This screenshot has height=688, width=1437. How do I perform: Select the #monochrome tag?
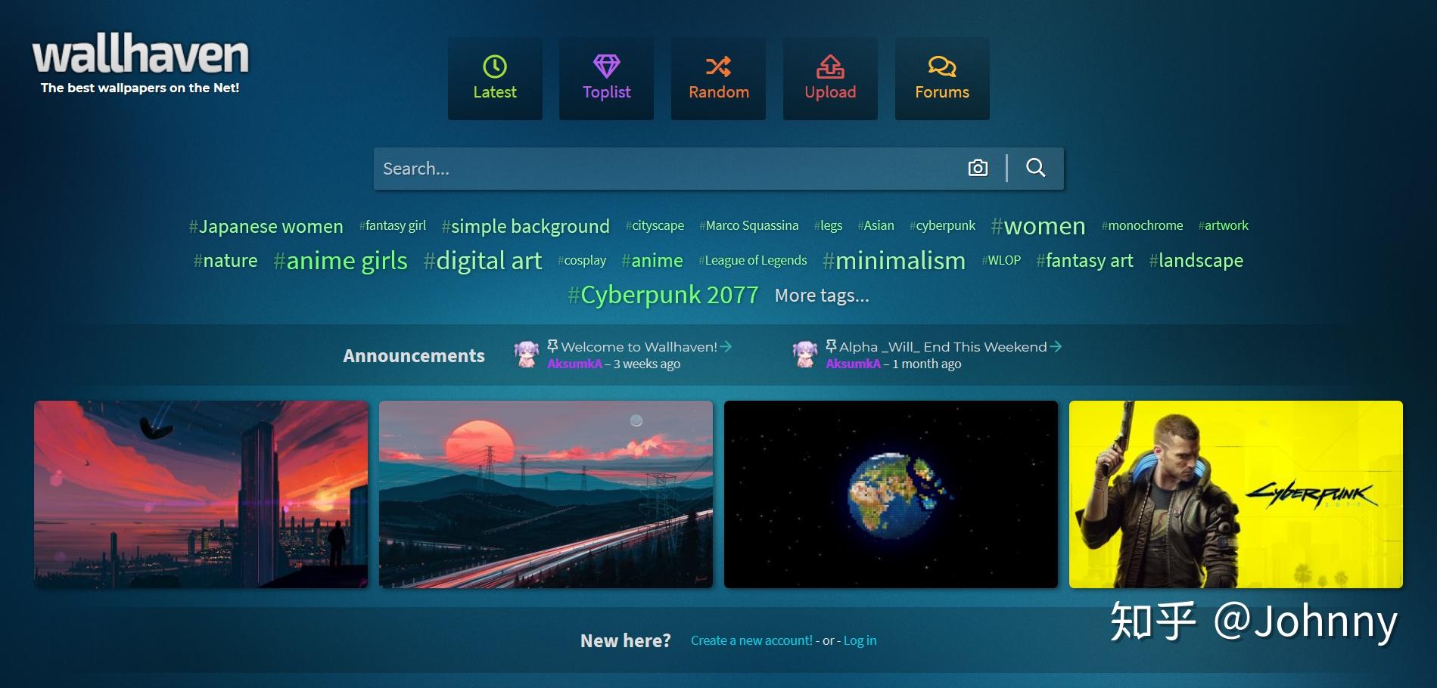coord(1142,225)
